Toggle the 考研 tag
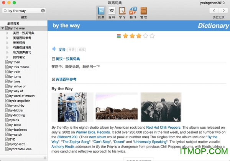This screenshot has height=161, width=230. coord(71,50)
